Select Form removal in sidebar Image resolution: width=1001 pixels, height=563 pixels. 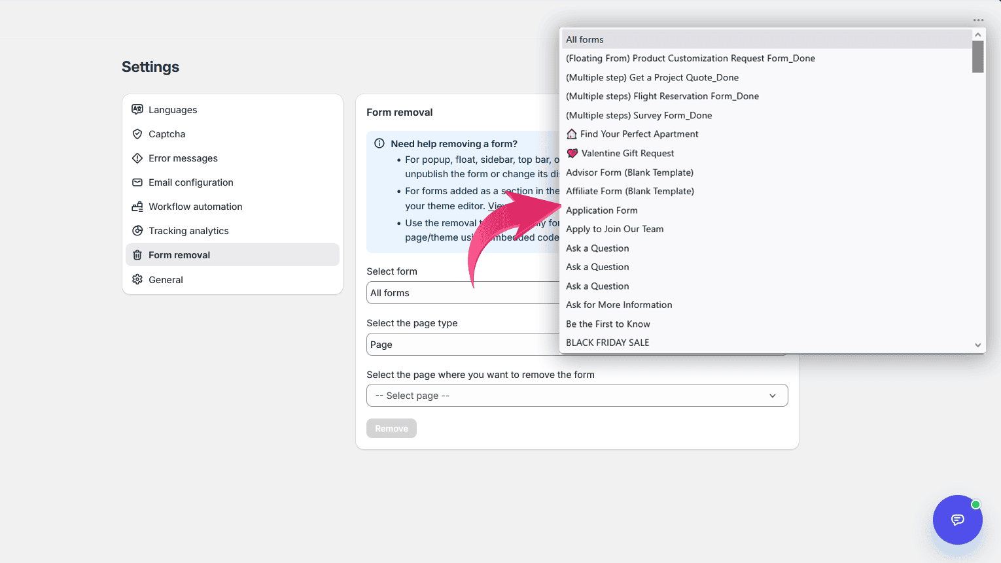point(232,255)
